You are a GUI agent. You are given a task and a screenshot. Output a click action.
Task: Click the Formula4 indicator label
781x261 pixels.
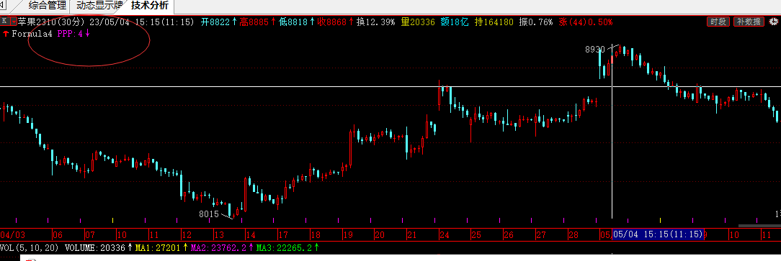pyautogui.click(x=32, y=34)
